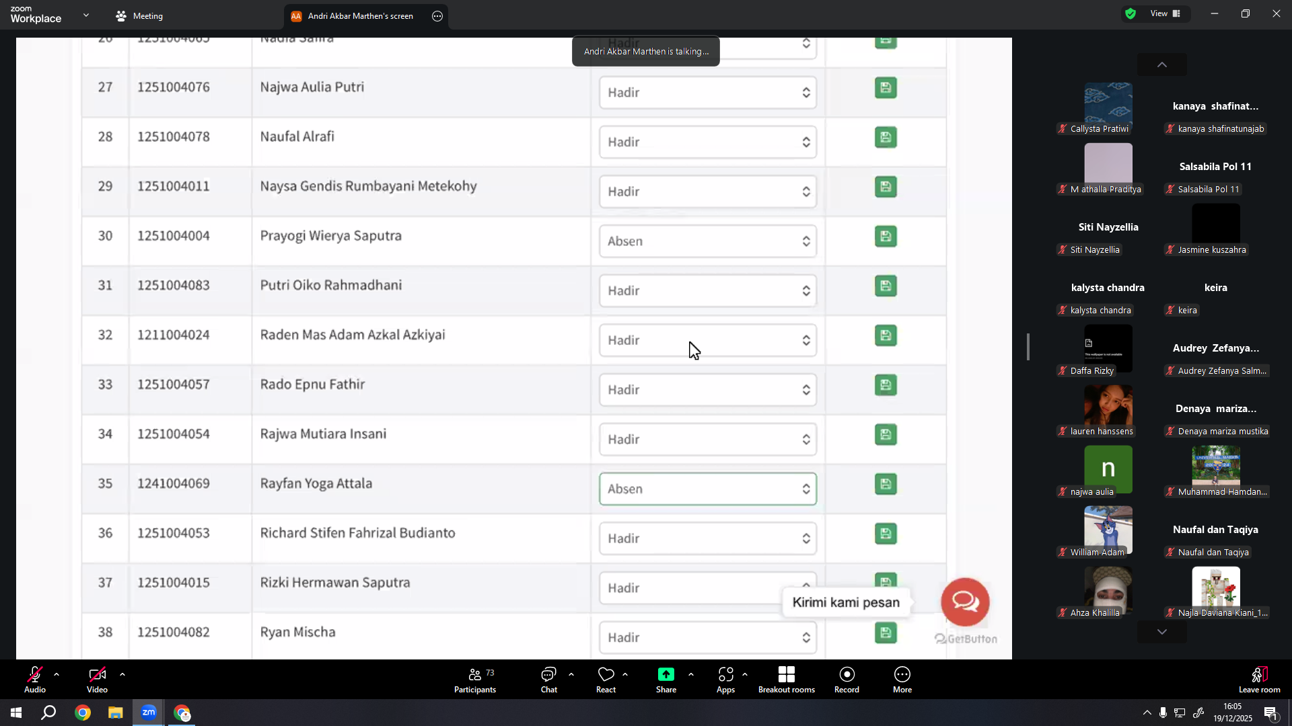Image resolution: width=1292 pixels, height=726 pixels.
Task: Save attendance for Putri Oiko Rahmadhani
Action: [886, 286]
